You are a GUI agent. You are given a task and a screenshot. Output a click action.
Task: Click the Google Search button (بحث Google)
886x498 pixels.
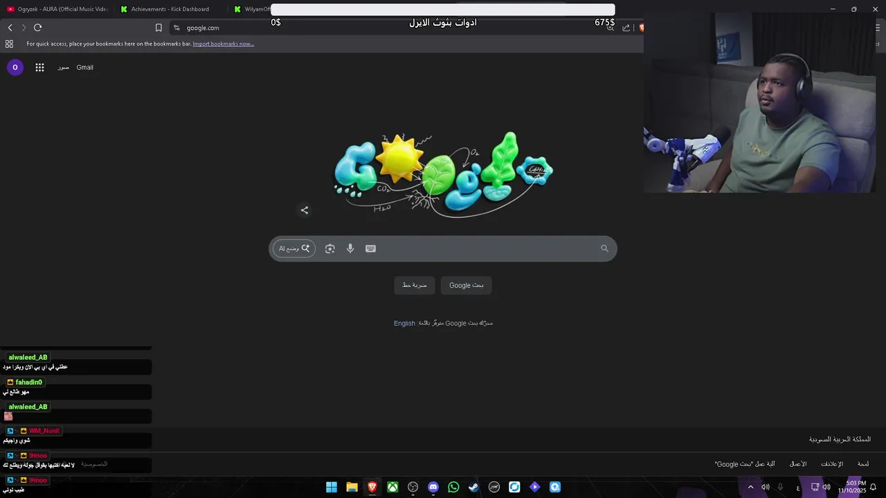tap(466, 285)
